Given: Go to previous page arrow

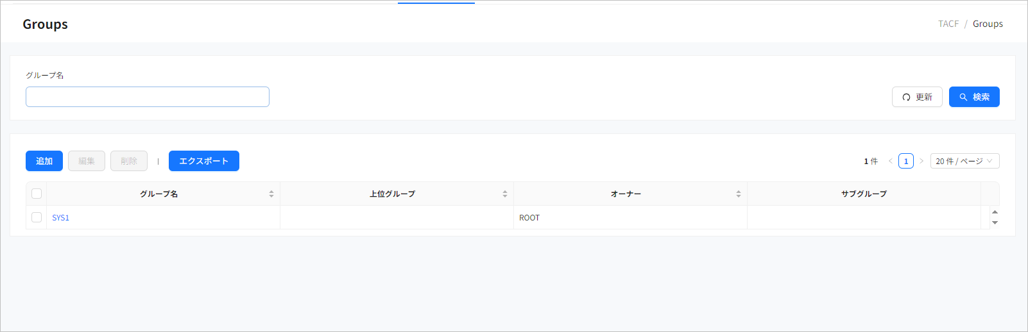Looking at the screenshot, I should (891, 161).
